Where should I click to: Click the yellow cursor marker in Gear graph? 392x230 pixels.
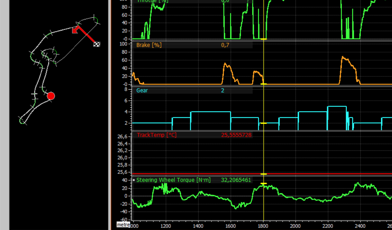tap(264, 123)
